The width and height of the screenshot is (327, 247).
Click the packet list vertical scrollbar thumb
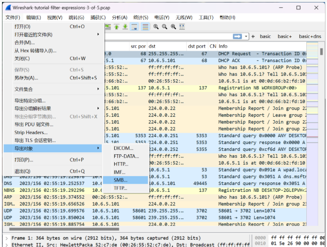coord(322,52)
